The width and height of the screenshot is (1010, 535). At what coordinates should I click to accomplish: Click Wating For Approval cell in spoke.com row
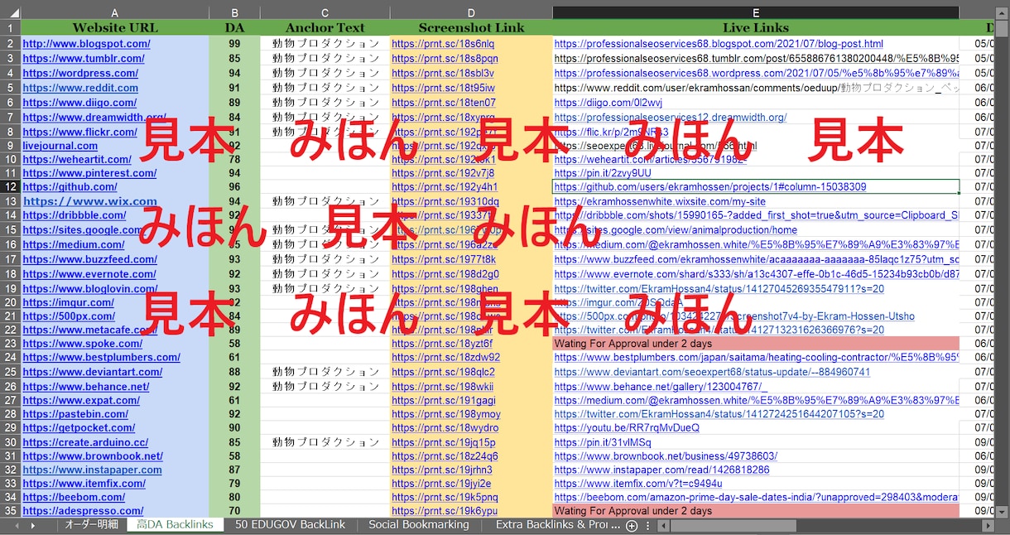(756, 344)
